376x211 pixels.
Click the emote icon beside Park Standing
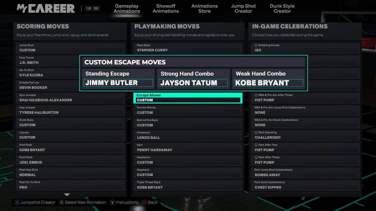tap(256, 133)
